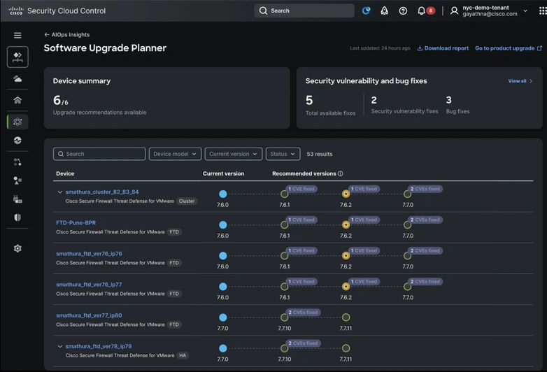Open the Device model filter dropdown

(175, 154)
